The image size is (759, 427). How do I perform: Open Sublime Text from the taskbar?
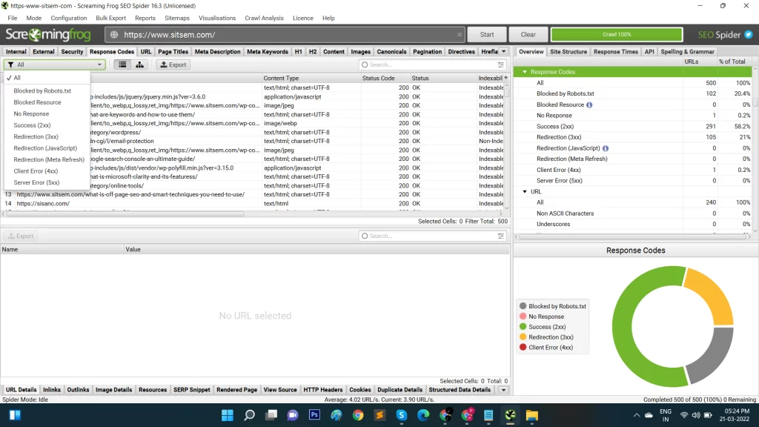coord(380,415)
